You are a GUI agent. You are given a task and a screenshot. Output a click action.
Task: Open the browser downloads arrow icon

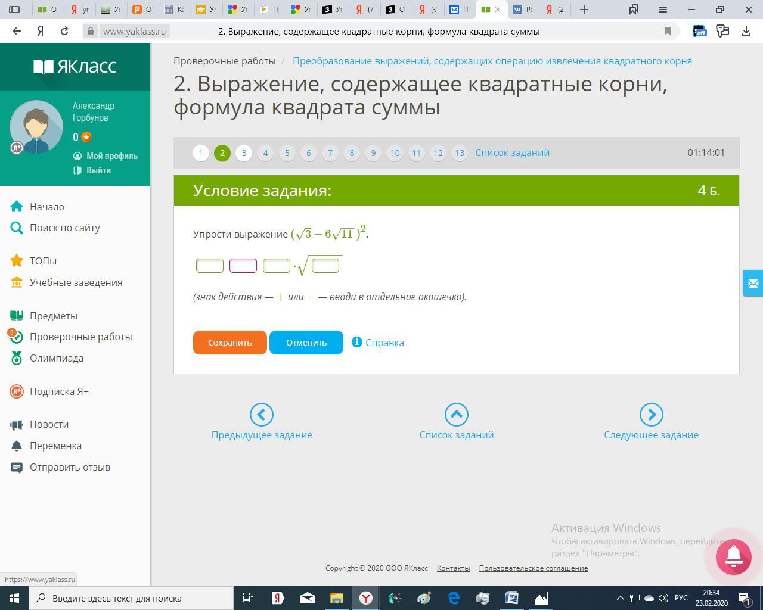click(x=746, y=31)
